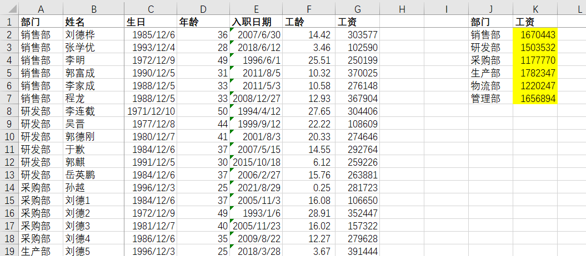Click the yellow total 1177770
This screenshot has height=256, width=586.
(x=535, y=60)
